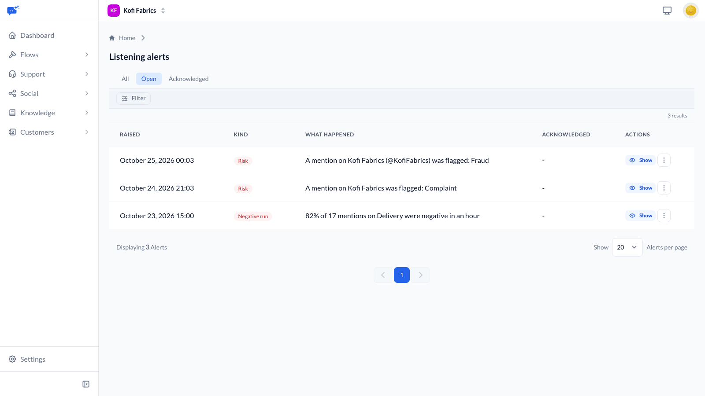This screenshot has width=705, height=396.
Task: Open kebab menu for Complaint alert row
Action: click(x=664, y=188)
